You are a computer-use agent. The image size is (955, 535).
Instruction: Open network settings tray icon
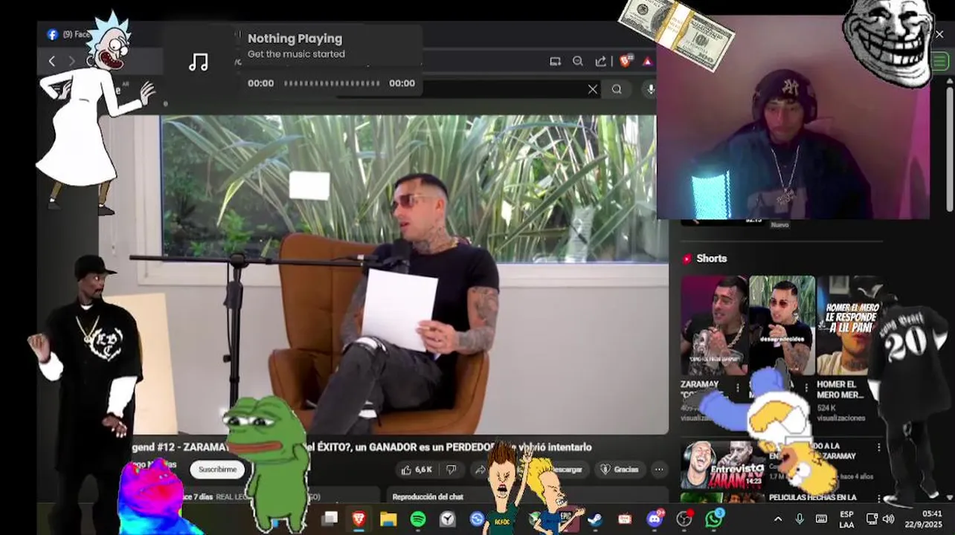pos(872,519)
